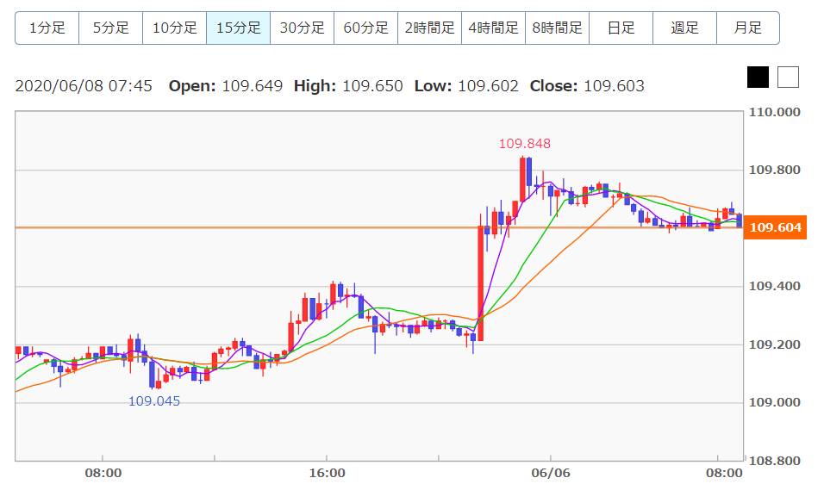Image resolution: width=824 pixels, height=484 pixels.
Task: Click the Low: 109.602 value
Action: (466, 86)
